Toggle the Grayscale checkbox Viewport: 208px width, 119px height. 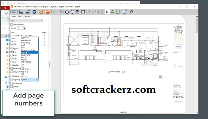(12, 72)
